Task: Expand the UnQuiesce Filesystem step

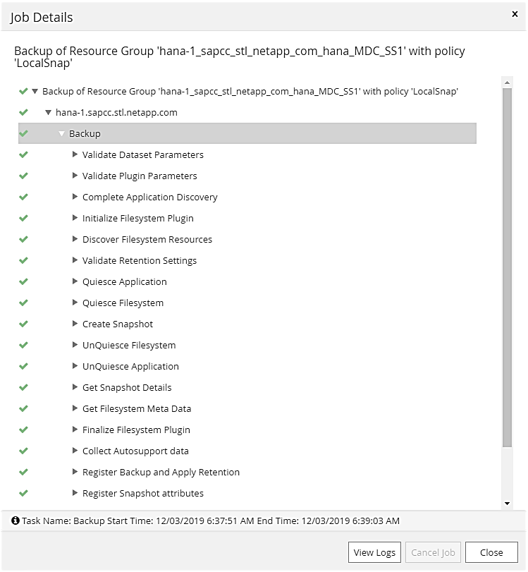Action: tap(75, 345)
